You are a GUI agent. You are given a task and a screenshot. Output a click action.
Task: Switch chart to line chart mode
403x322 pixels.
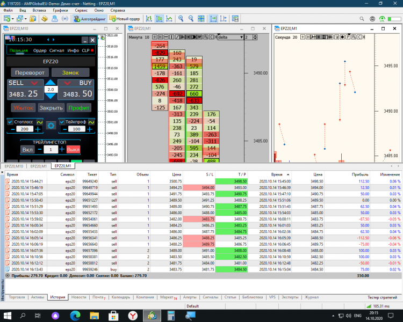[169, 19]
